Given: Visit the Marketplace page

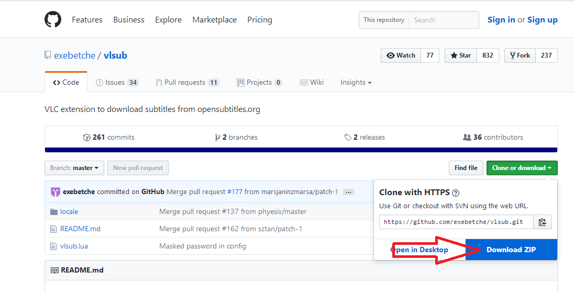Looking at the screenshot, I should pyautogui.click(x=215, y=20).
